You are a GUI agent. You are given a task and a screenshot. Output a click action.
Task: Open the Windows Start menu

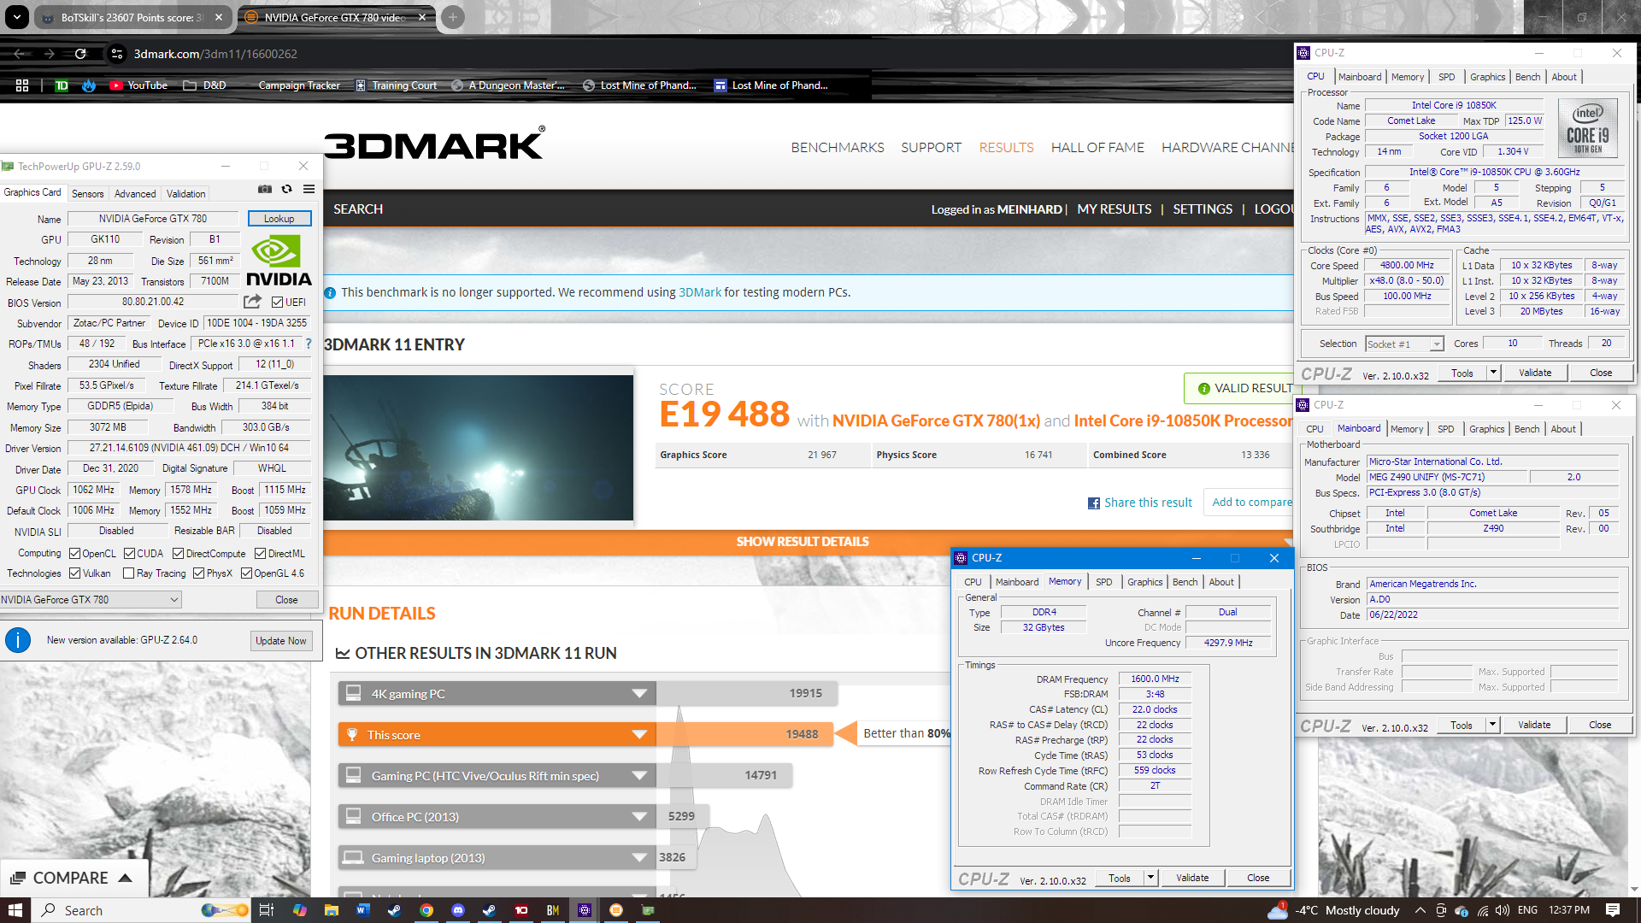pyautogui.click(x=15, y=910)
